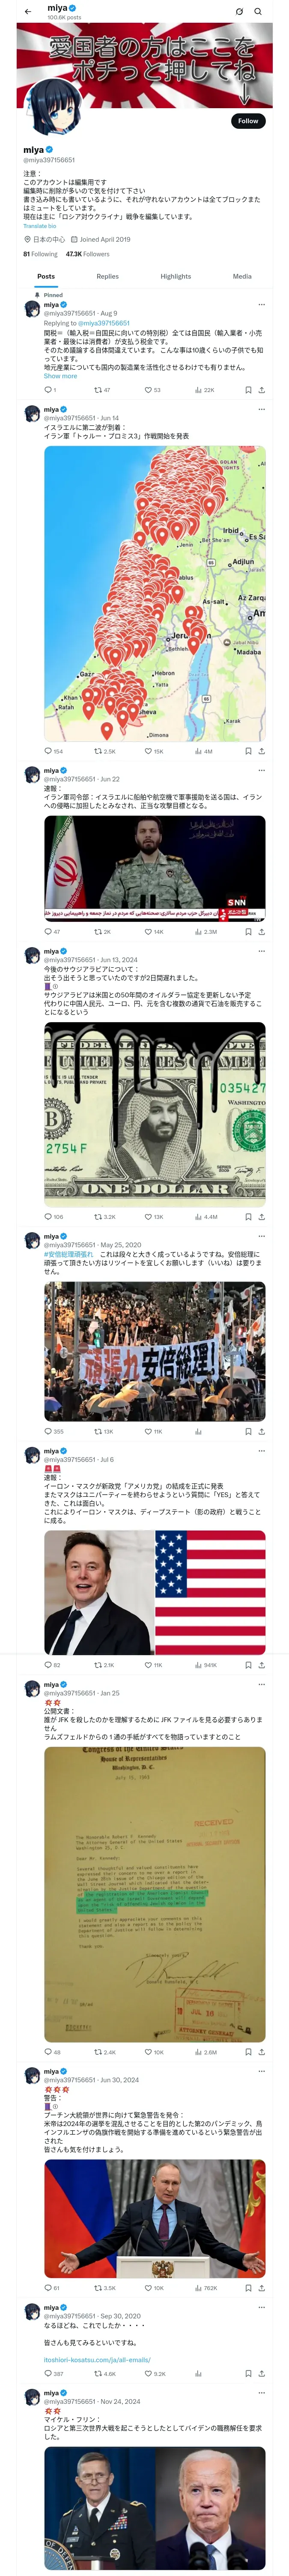Open three-dot menu on the Putin warning post

click(262, 2071)
